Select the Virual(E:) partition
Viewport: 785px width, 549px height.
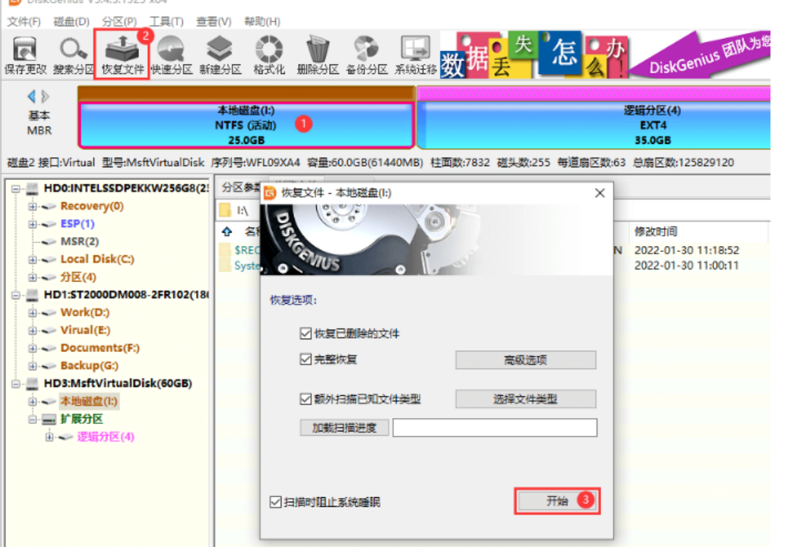tap(85, 330)
